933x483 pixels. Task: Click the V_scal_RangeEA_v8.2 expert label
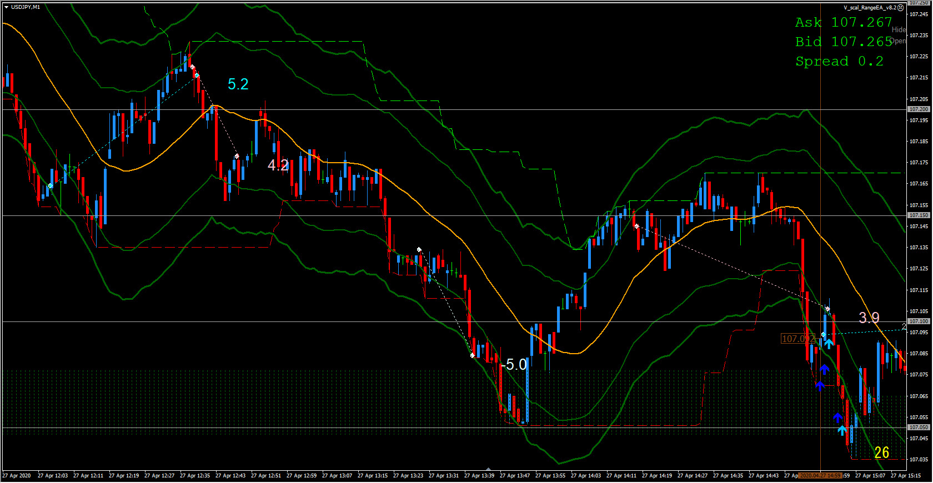tap(870, 8)
